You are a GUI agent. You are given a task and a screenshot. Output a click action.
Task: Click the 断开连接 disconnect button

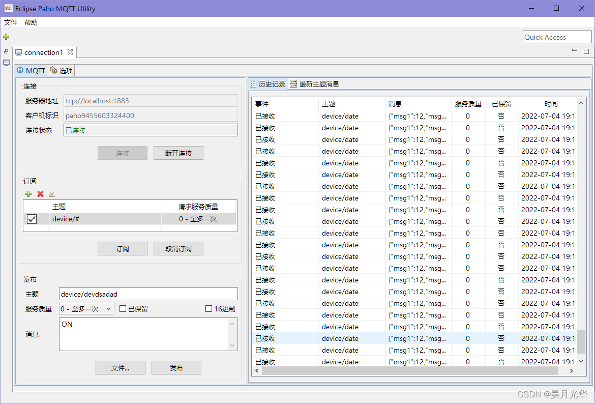pos(178,153)
